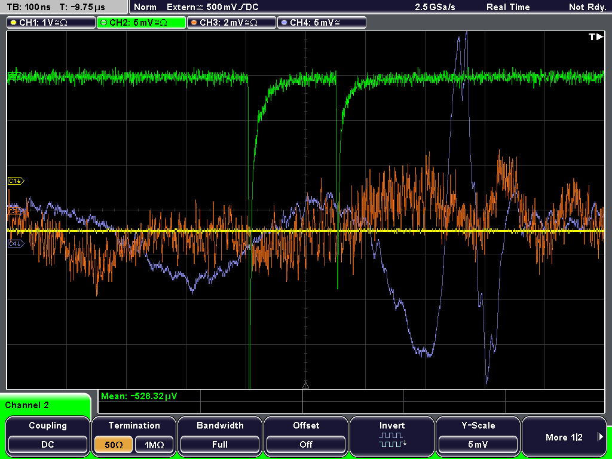Click the C4 ground level marker
Screen dimensions: 612x459
point(16,244)
